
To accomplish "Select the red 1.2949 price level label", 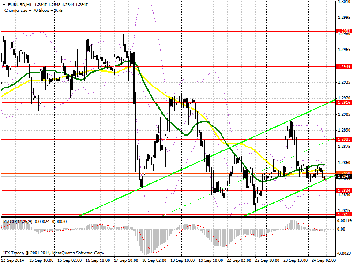I will [x=344, y=67].
